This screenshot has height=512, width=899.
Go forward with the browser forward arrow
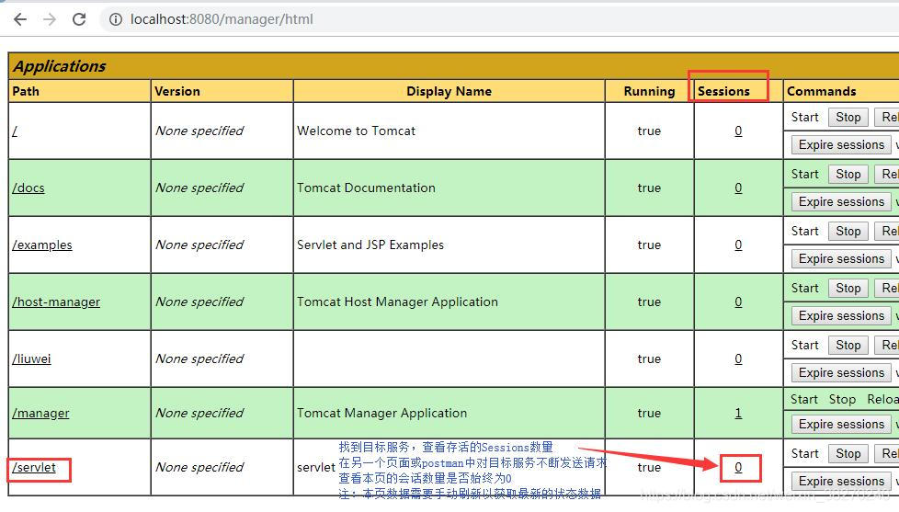[x=50, y=19]
